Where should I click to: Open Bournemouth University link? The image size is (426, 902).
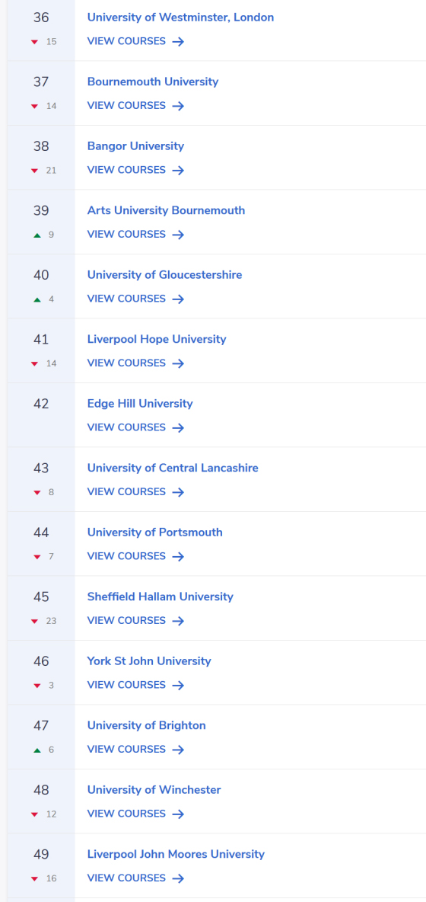[153, 82]
